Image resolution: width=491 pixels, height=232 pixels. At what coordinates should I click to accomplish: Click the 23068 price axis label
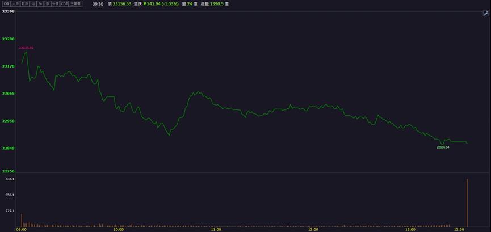click(9, 94)
